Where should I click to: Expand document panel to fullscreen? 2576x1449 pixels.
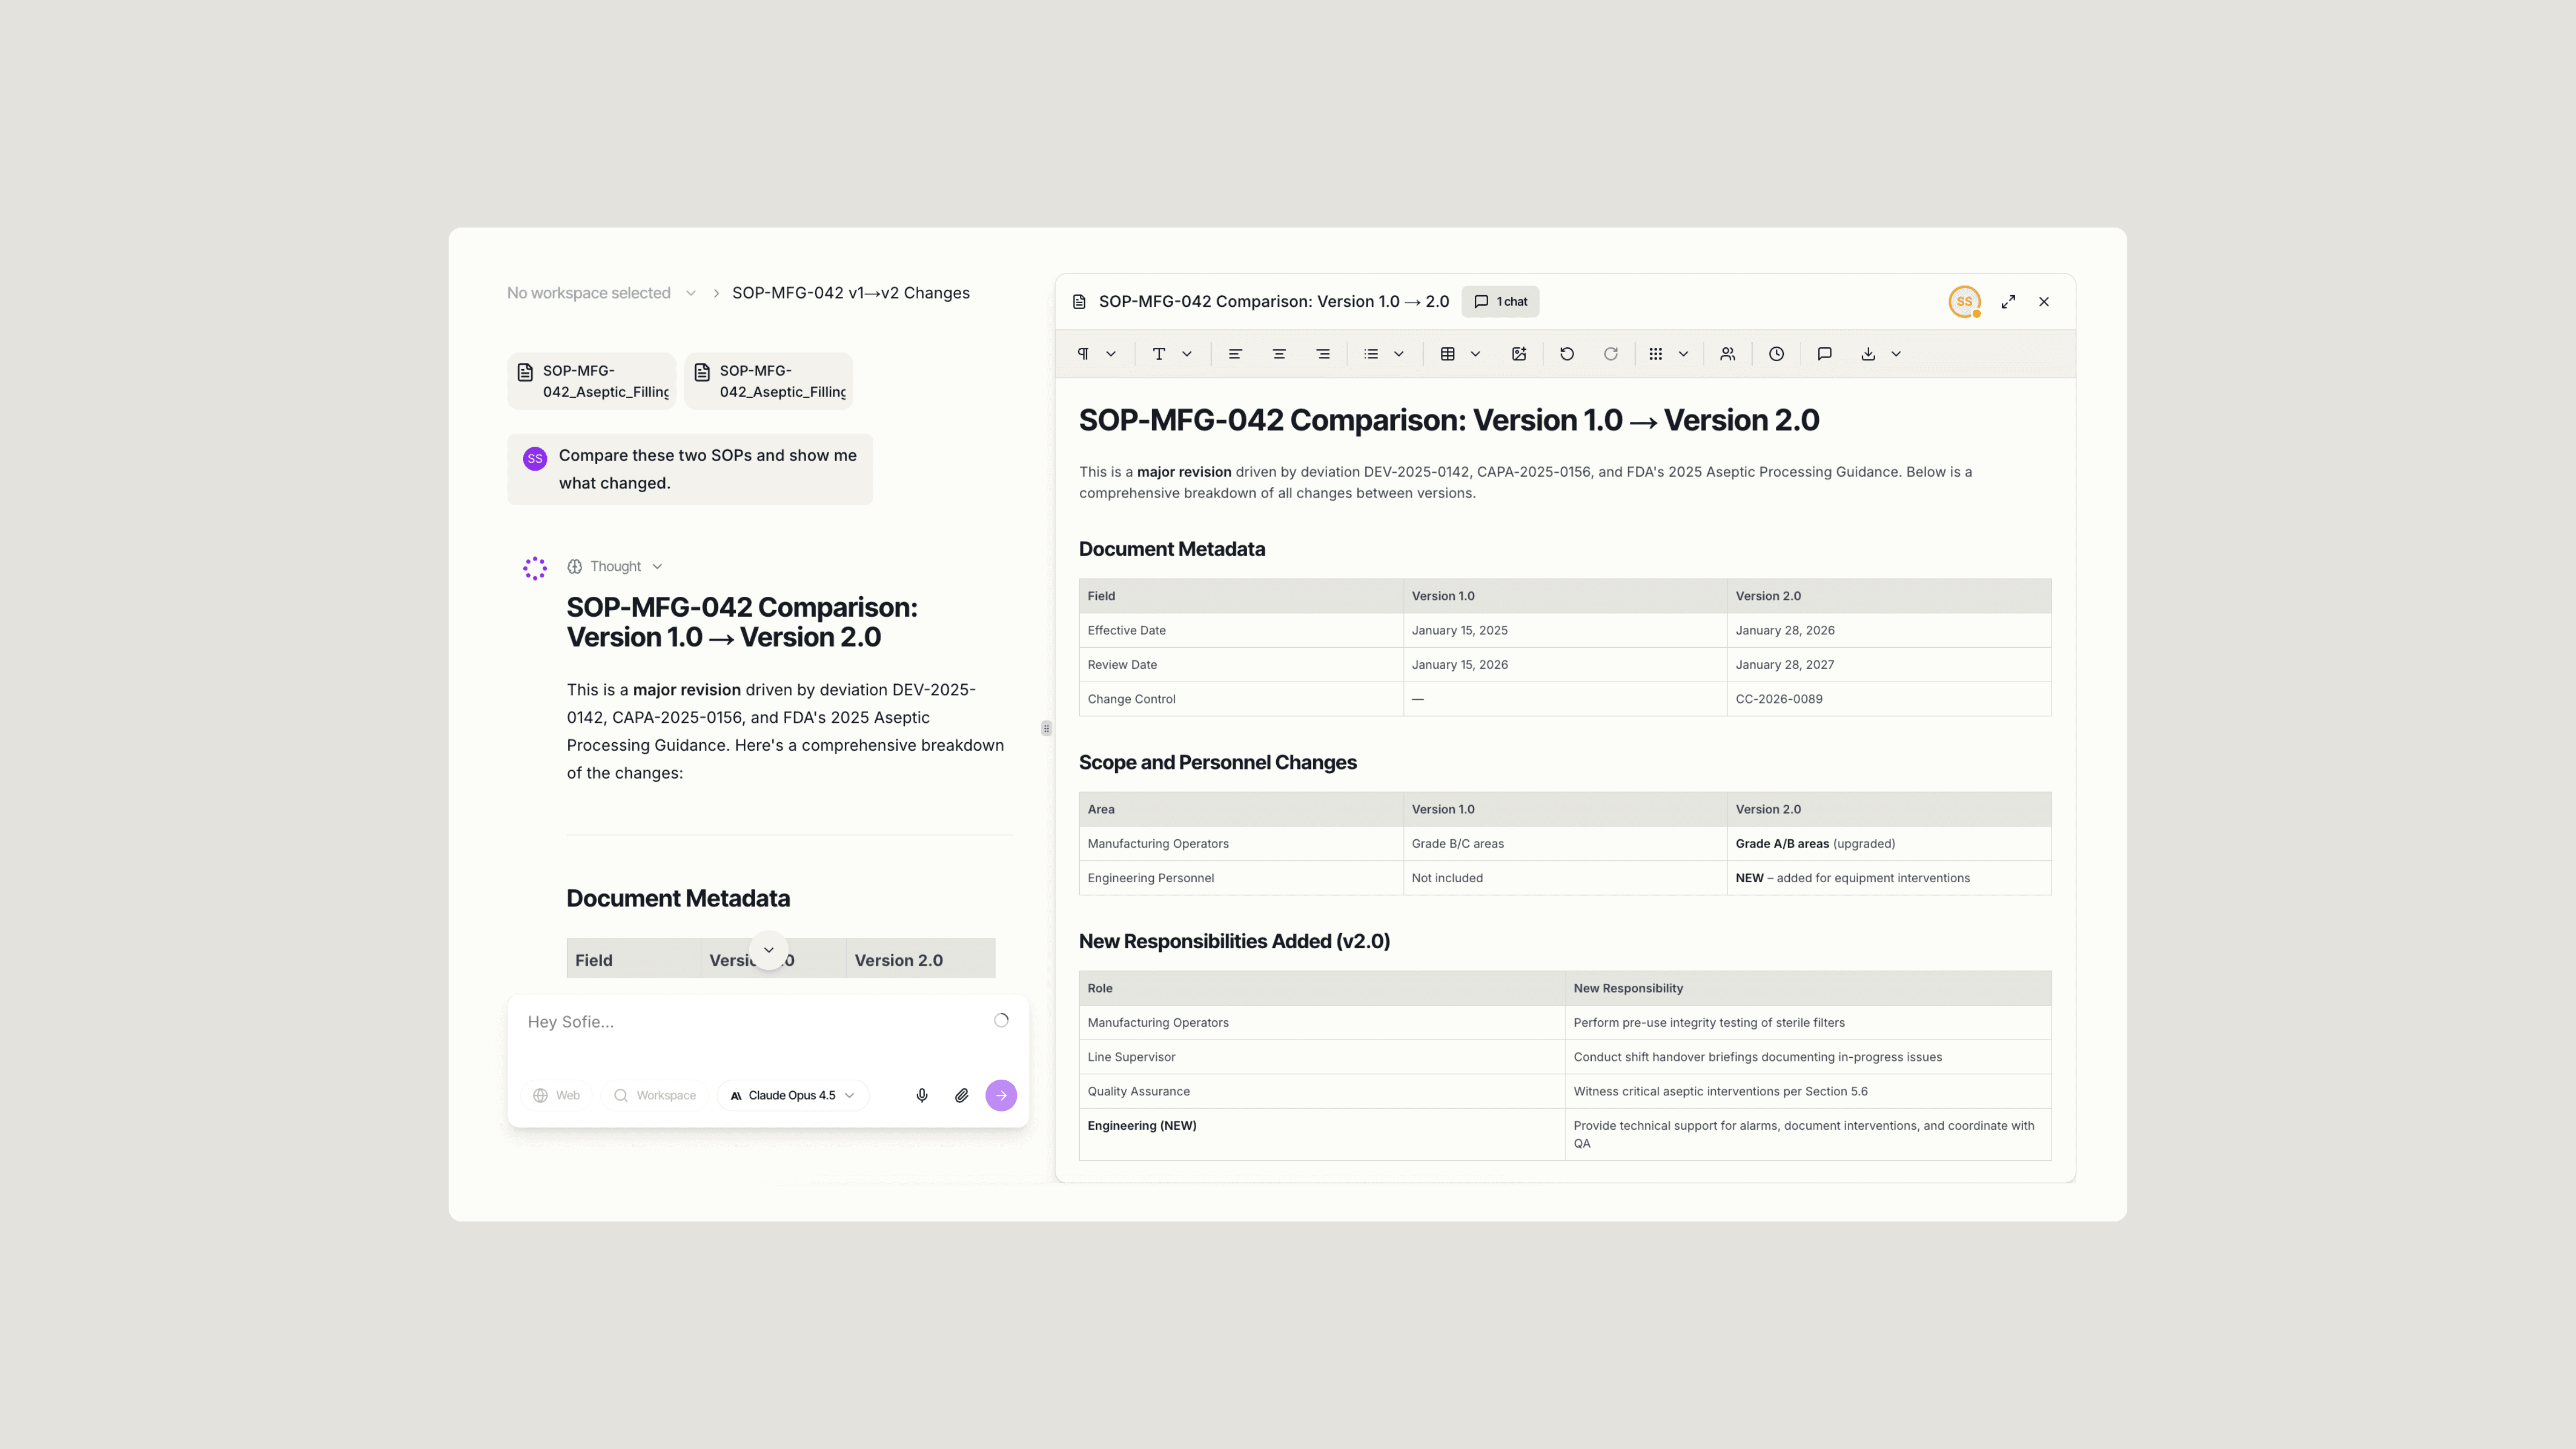(2008, 302)
